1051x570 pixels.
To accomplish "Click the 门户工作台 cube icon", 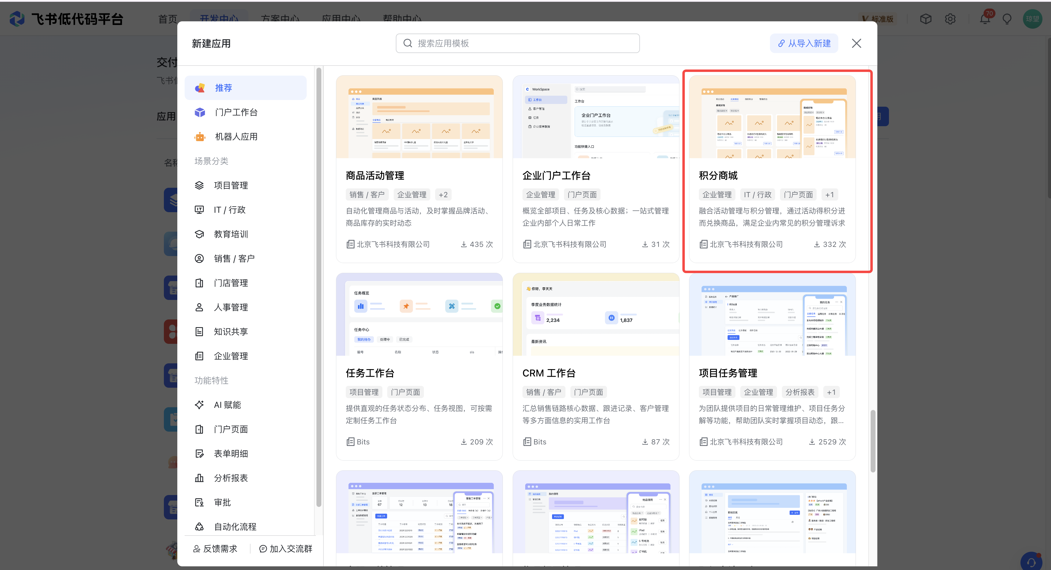I will [x=200, y=112].
